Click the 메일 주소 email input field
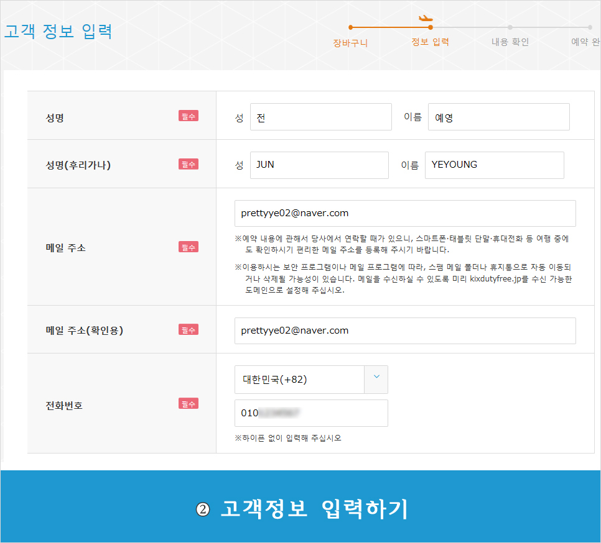The height and width of the screenshot is (543, 601). click(x=404, y=213)
